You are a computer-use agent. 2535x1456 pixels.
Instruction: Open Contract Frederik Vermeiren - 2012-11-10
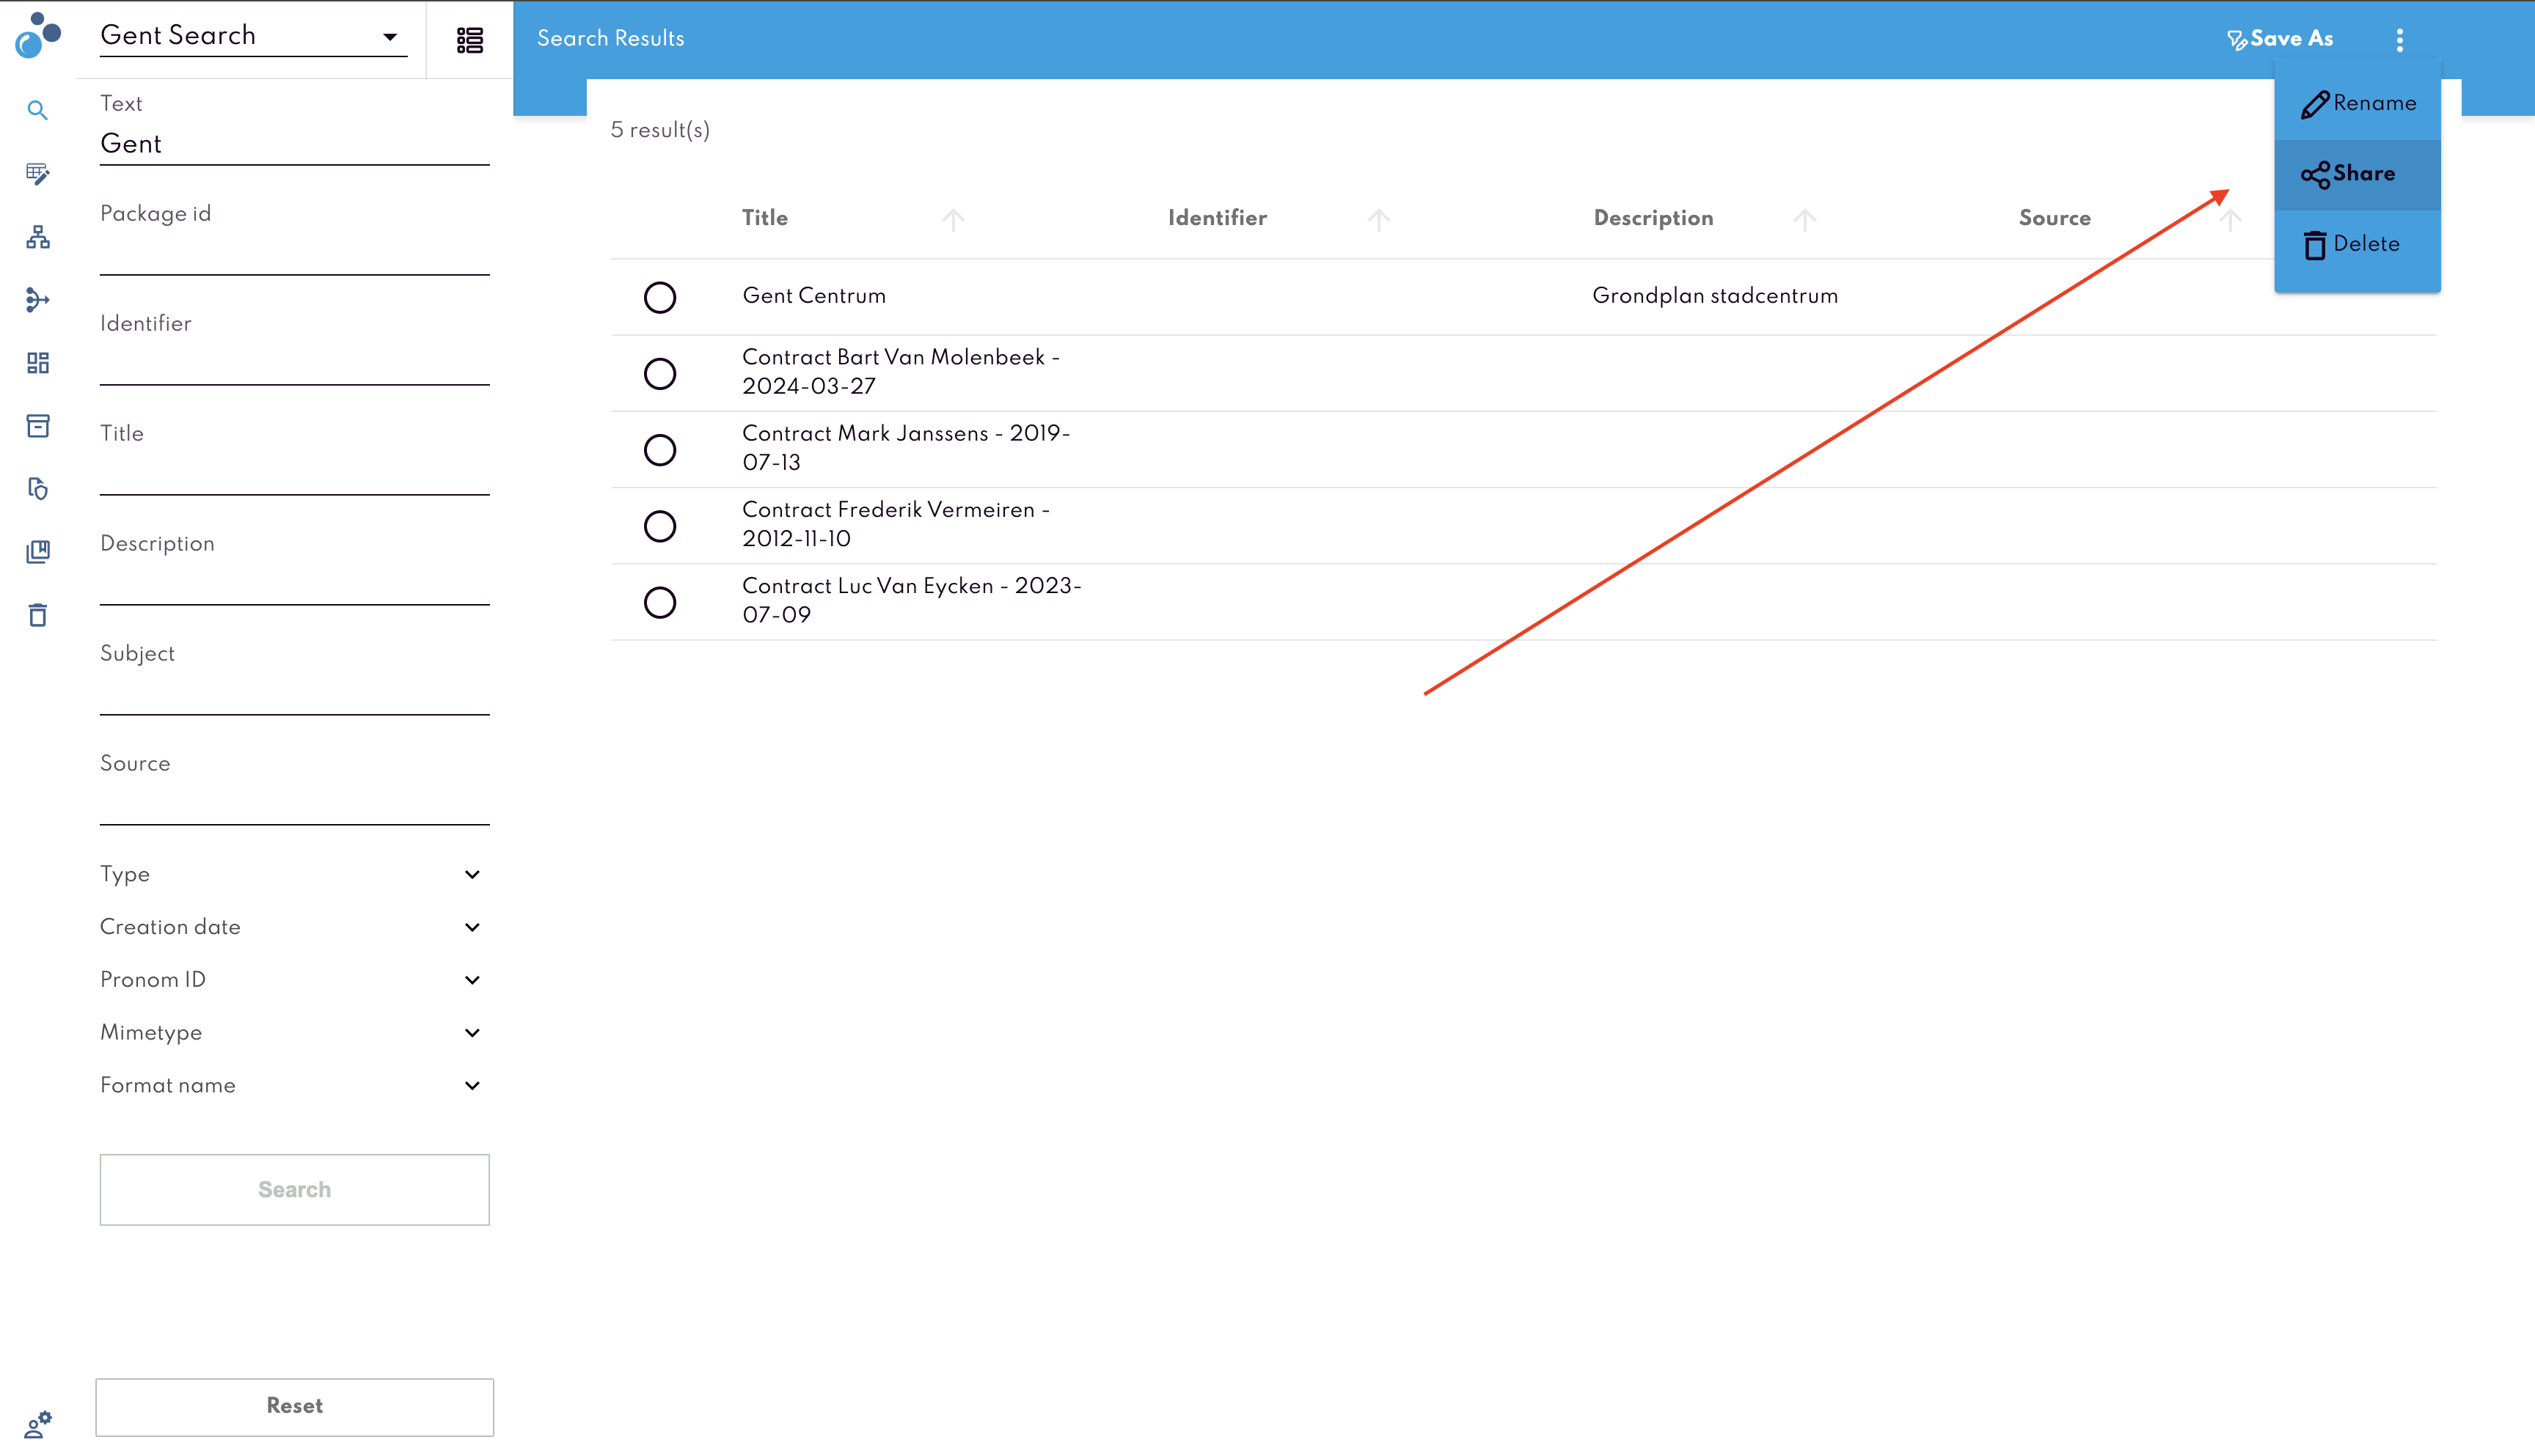click(x=896, y=524)
